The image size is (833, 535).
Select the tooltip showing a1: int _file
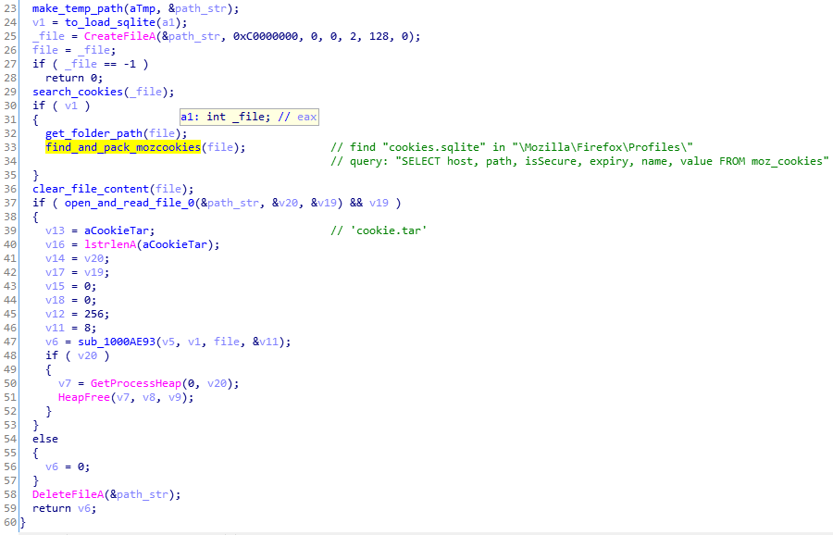248,116
